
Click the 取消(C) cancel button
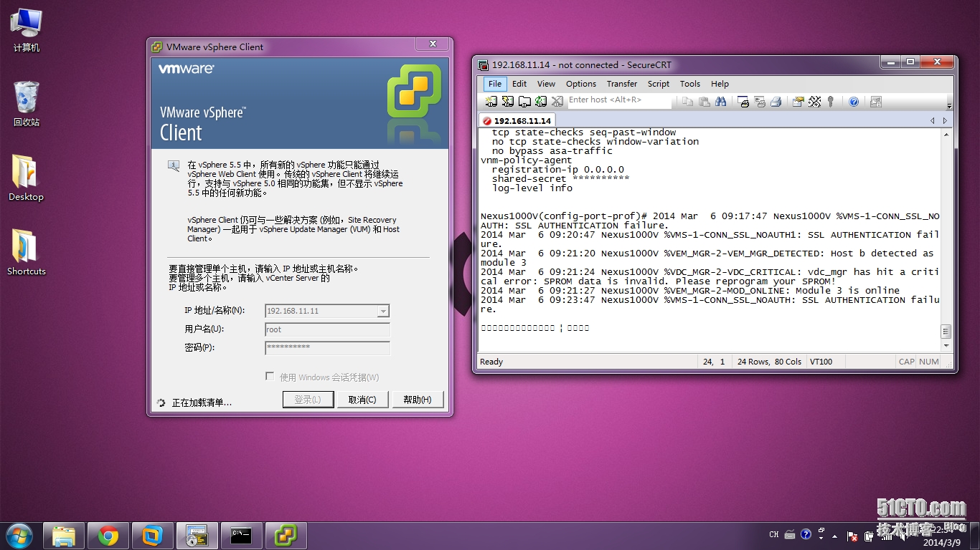tap(362, 400)
